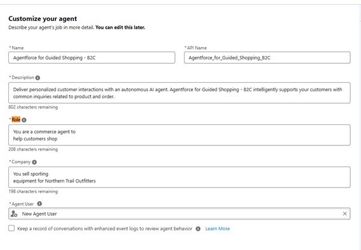Open the Learn More link
The width and height of the screenshot is (361, 250).
[218, 229]
